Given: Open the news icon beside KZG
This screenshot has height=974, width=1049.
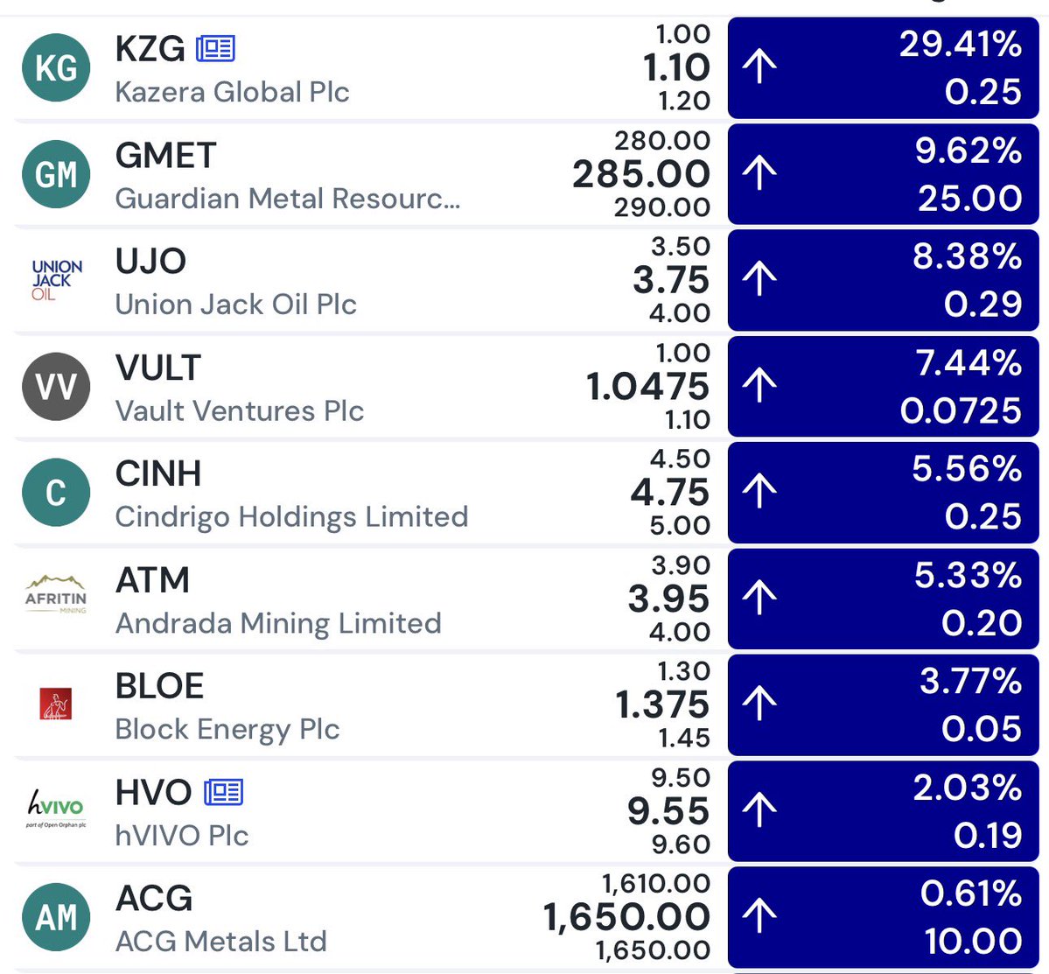Looking at the screenshot, I should [215, 49].
